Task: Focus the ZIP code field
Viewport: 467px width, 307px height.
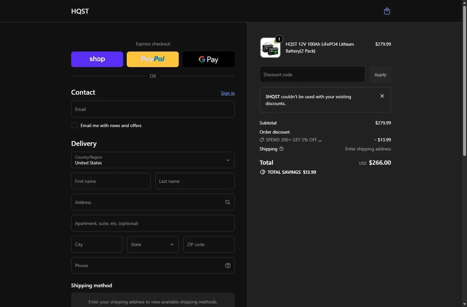Action: pos(209,244)
